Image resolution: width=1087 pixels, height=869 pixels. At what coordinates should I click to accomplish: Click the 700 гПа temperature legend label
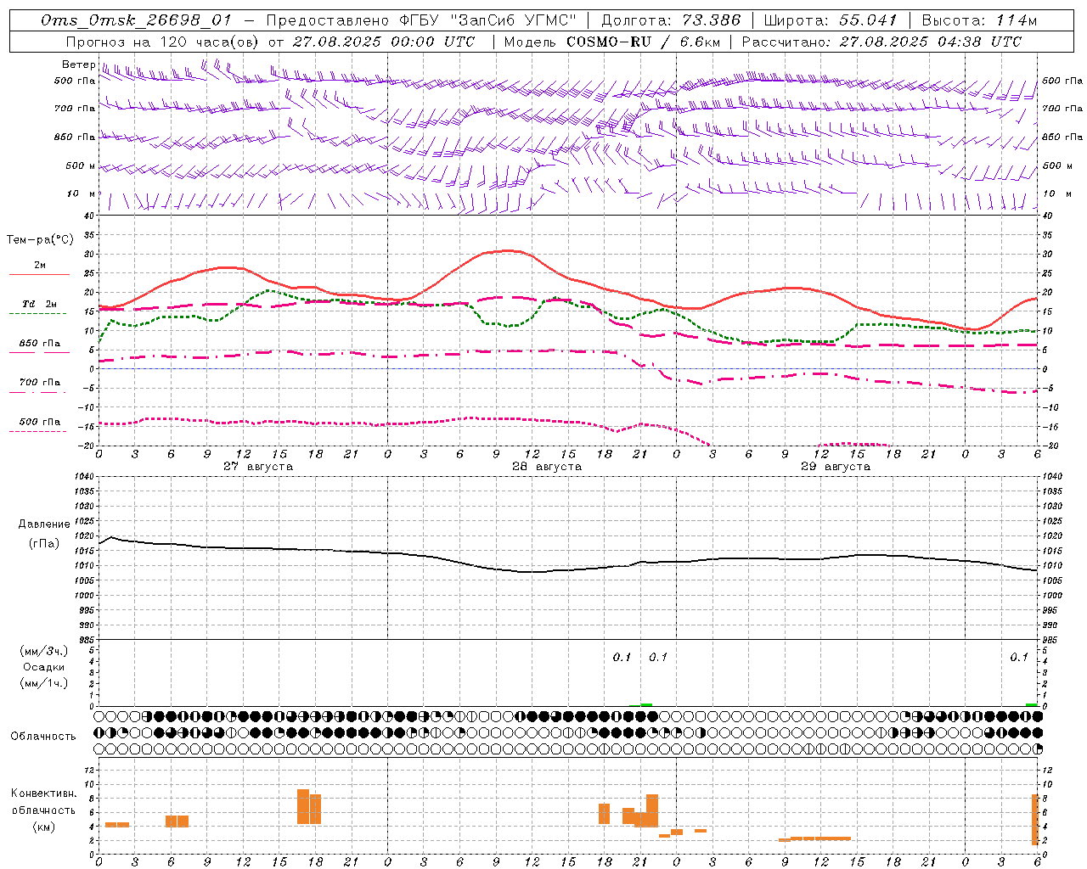point(39,383)
